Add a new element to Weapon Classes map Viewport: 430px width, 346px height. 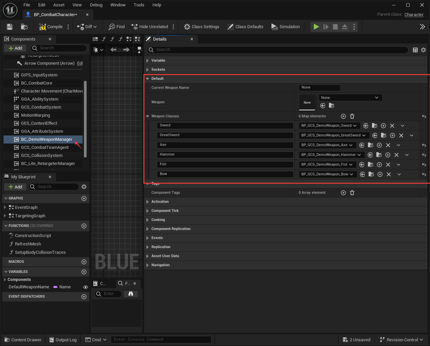coord(343,116)
